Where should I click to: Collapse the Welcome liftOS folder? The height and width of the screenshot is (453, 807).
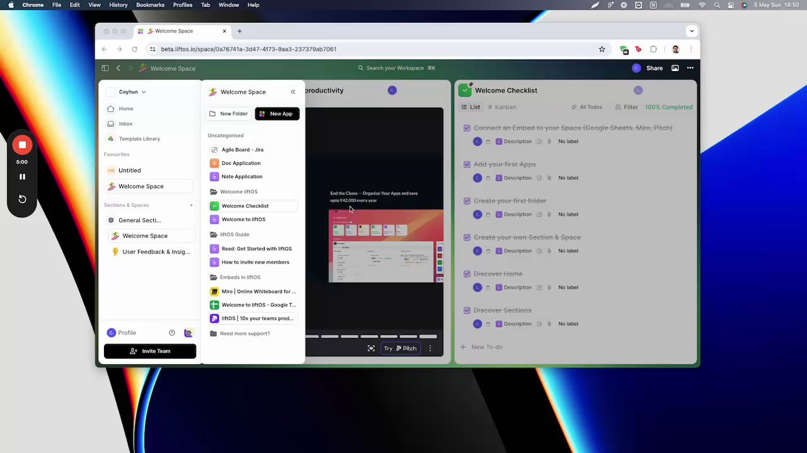click(238, 192)
